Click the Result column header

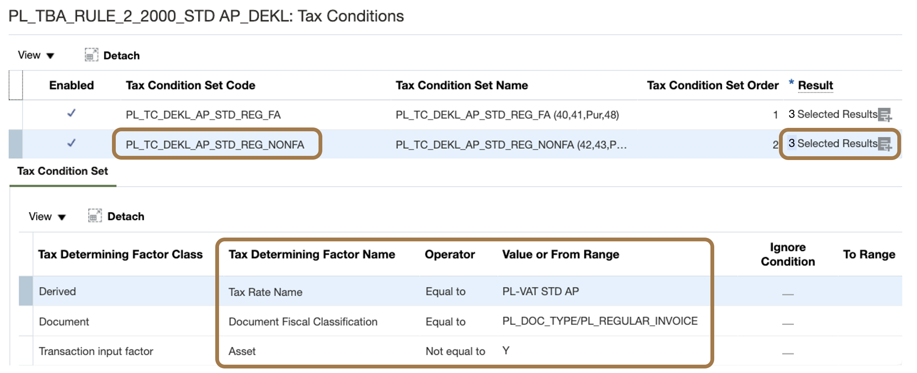tap(816, 85)
